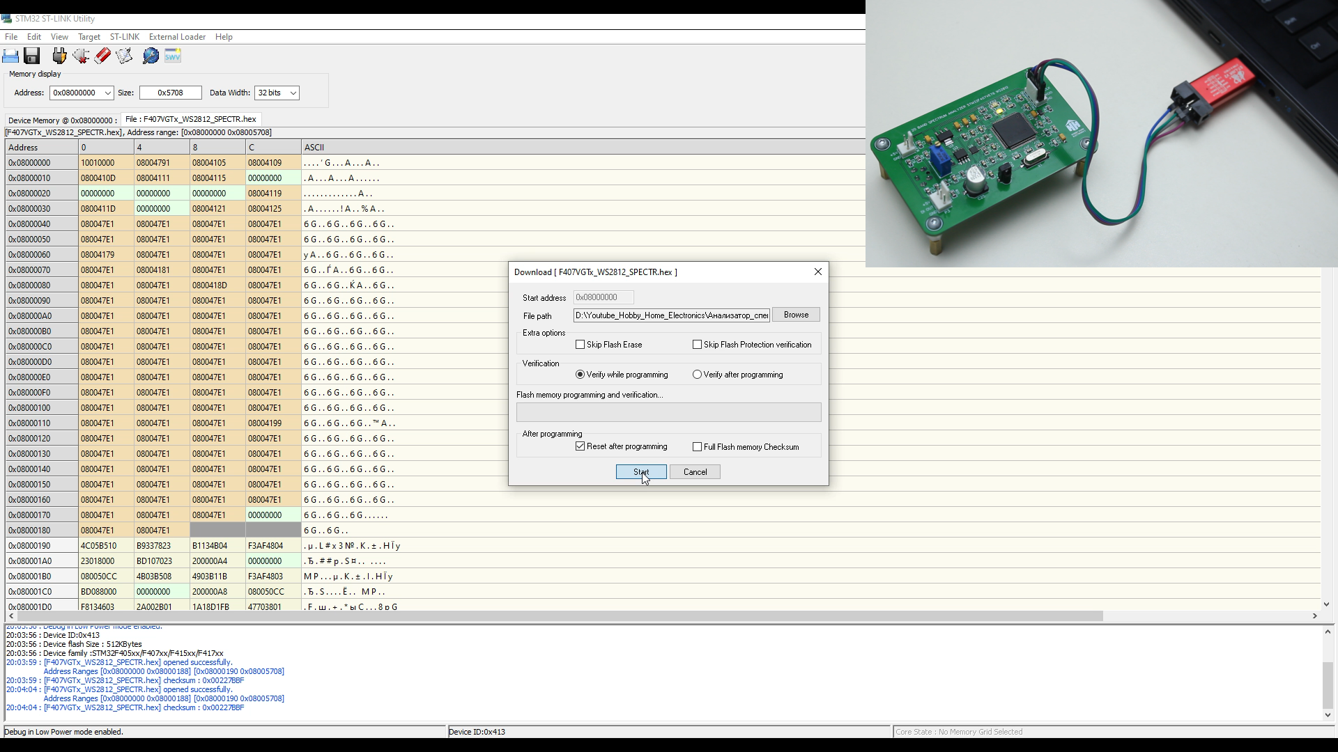Switch to Device Memory tab

62,120
